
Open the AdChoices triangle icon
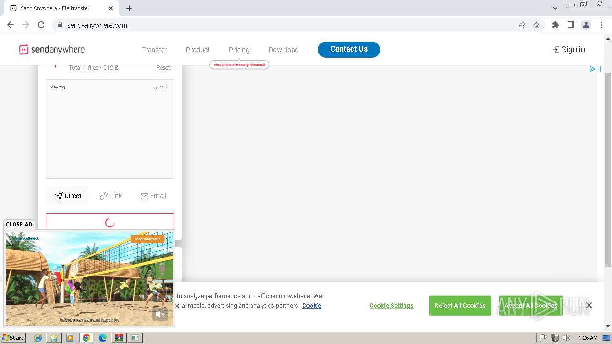click(x=592, y=69)
